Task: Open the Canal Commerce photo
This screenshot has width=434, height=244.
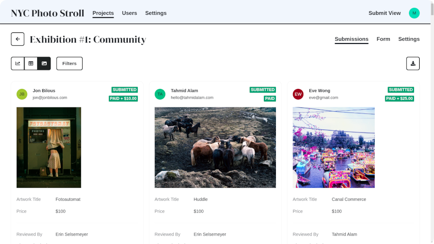Action: [x=333, y=148]
